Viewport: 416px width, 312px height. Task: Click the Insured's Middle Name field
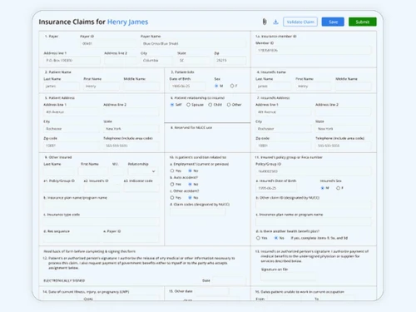click(354, 87)
